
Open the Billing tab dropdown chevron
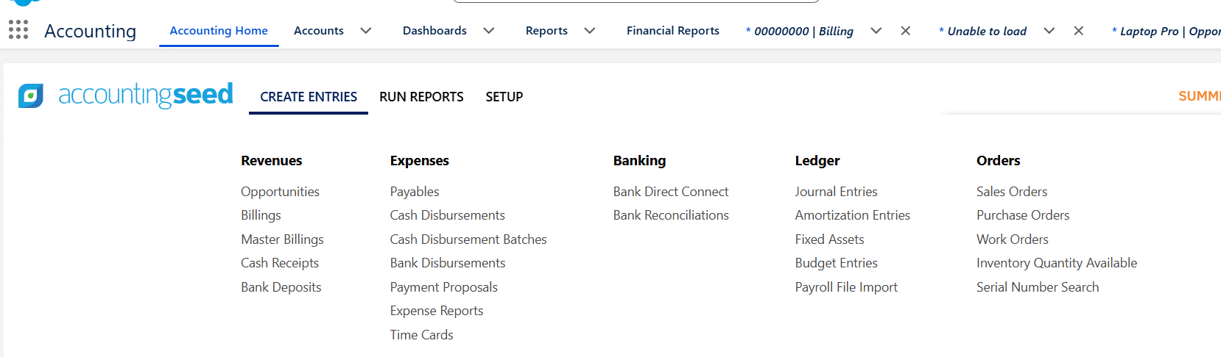(x=876, y=31)
